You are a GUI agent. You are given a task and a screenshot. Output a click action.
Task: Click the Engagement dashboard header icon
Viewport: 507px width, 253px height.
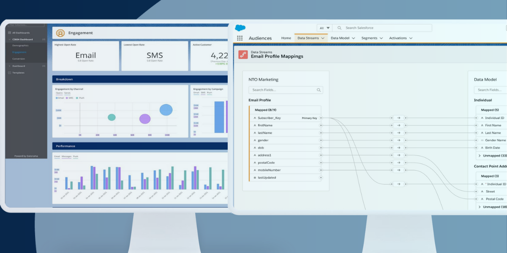click(x=60, y=33)
